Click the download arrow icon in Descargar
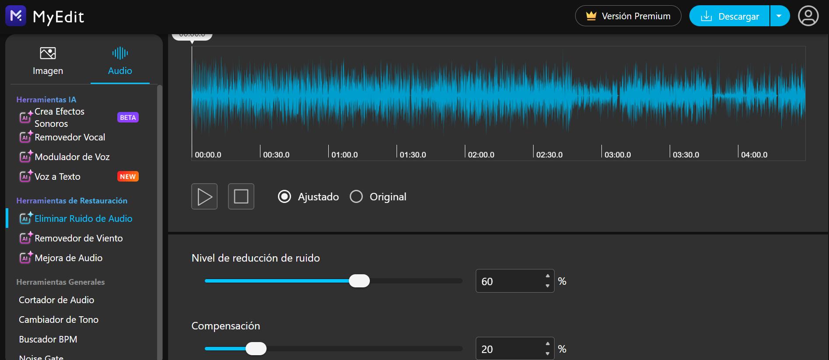The width and height of the screenshot is (829, 360). [x=706, y=16]
